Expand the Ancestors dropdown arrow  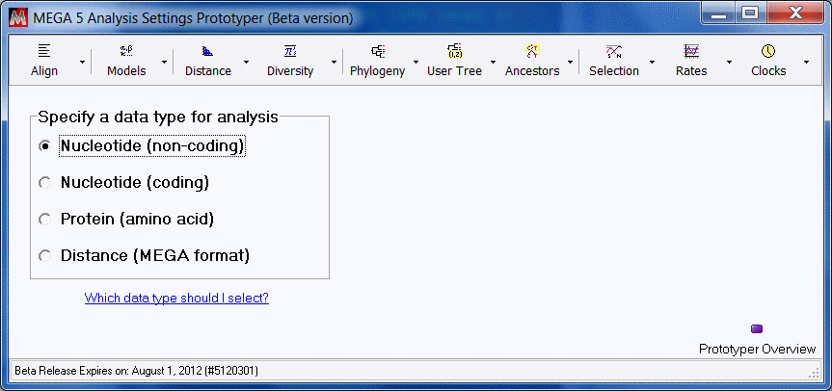[x=571, y=62]
